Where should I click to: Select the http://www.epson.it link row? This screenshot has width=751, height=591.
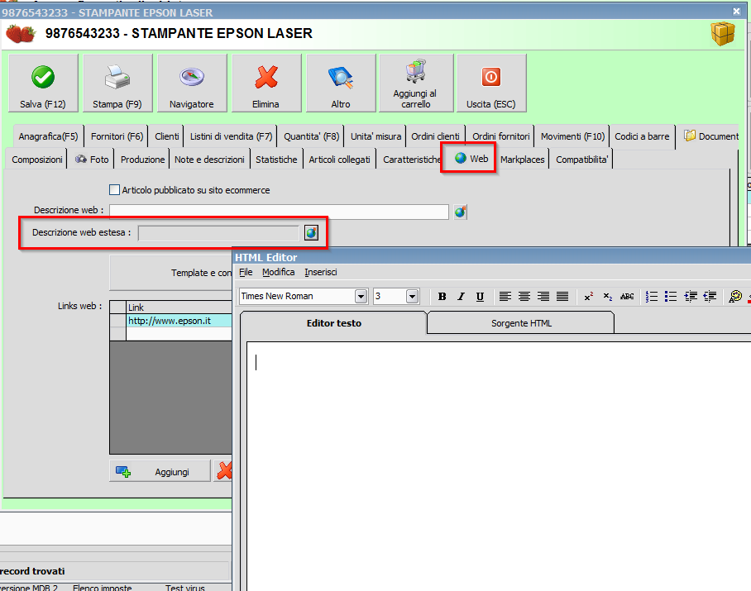[x=179, y=321]
